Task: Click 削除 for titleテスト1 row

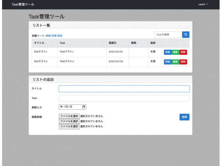Action: pyautogui.click(x=183, y=52)
